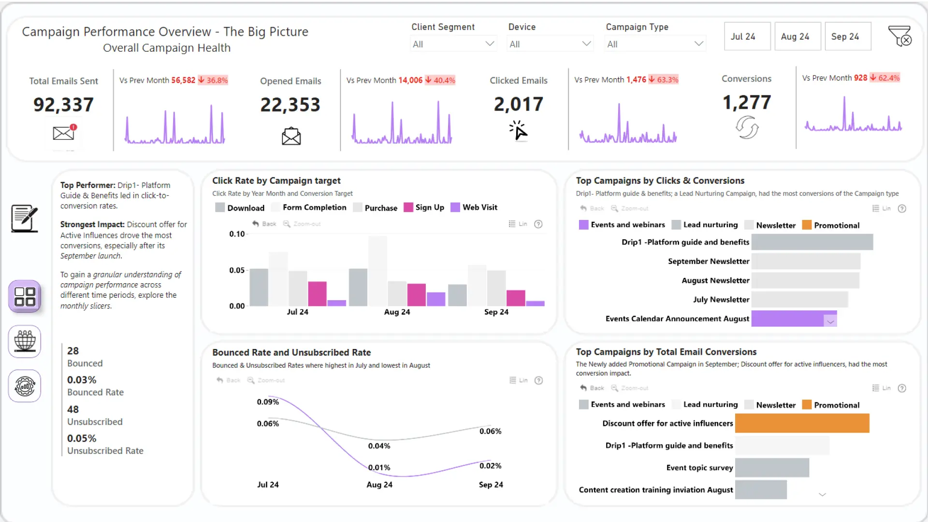Click Total Emails Sent sparkline chart
The image size is (928, 522).
[x=175, y=124]
